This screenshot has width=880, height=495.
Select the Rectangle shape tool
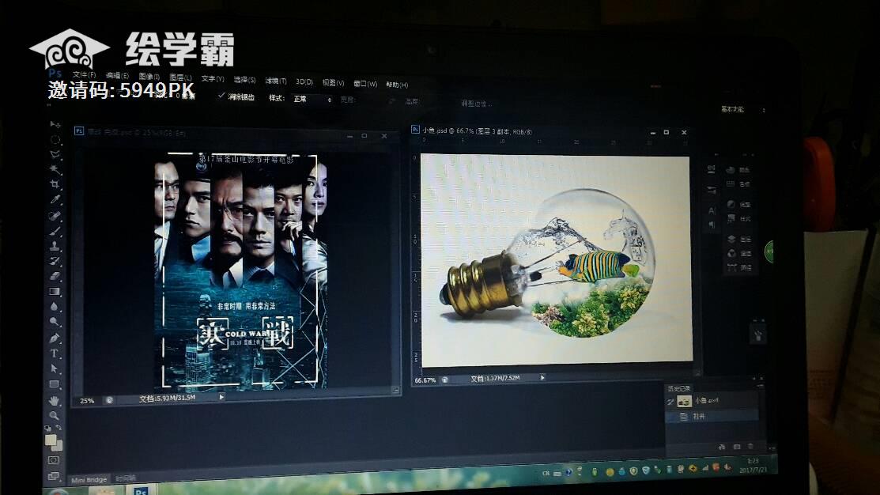(55, 384)
